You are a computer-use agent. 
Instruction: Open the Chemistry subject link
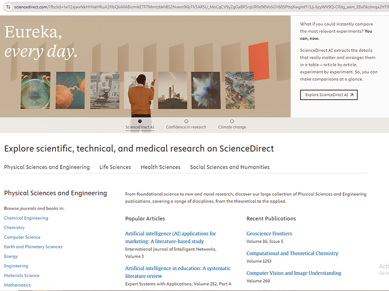[x=14, y=228]
